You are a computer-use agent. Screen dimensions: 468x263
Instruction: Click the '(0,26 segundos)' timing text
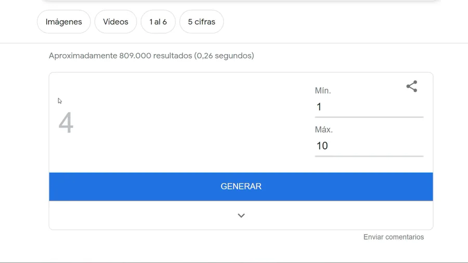click(224, 56)
